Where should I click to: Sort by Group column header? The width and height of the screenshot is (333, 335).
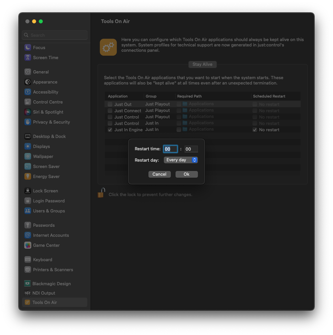coord(159,96)
